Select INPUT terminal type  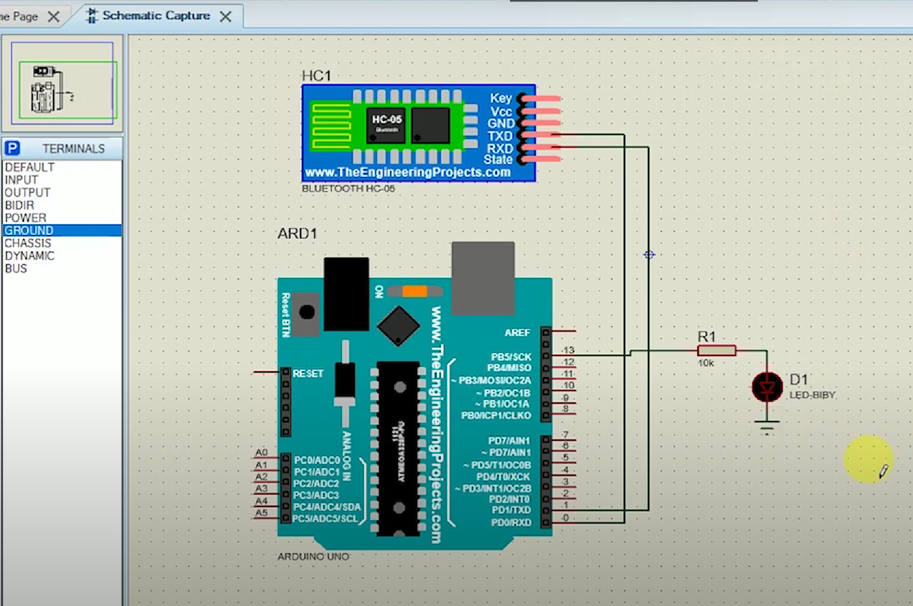pos(21,180)
